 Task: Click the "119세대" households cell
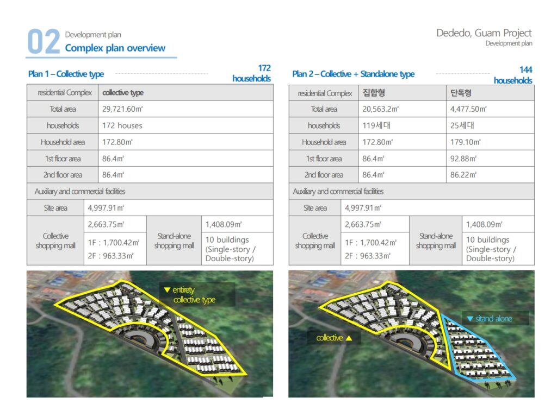tap(376, 125)
